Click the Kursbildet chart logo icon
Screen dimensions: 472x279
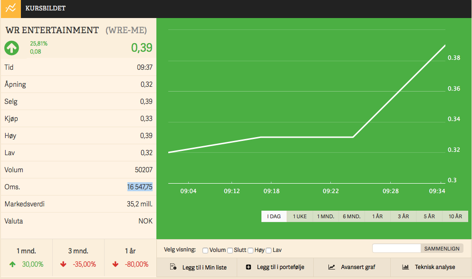10,9
